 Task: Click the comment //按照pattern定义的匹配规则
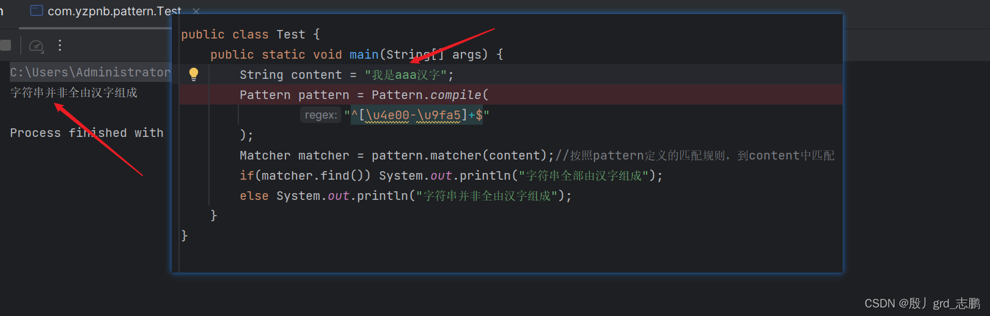(x=694, y=155)
